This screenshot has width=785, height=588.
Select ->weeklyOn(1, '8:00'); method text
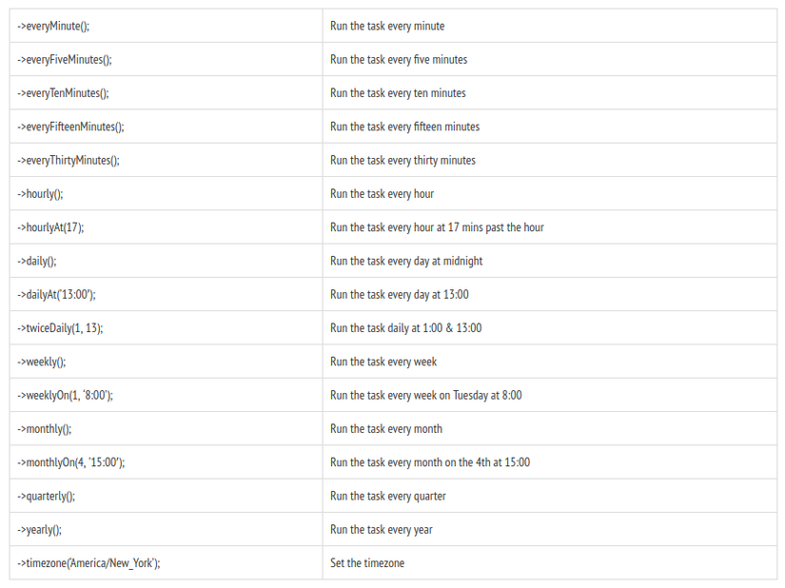(65, 395)
